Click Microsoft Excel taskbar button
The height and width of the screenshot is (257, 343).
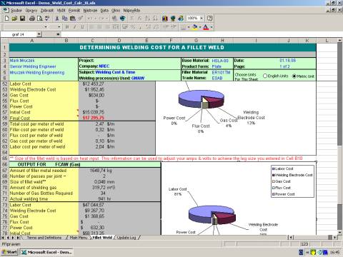point(46,252)
